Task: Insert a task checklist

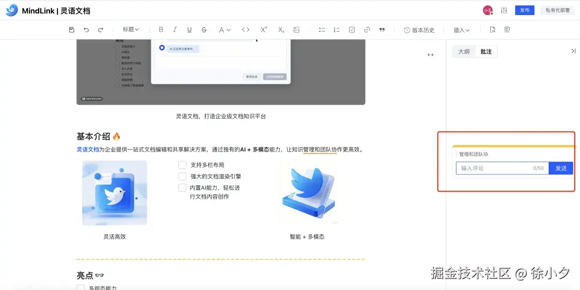Action: [x=352, y=30]
